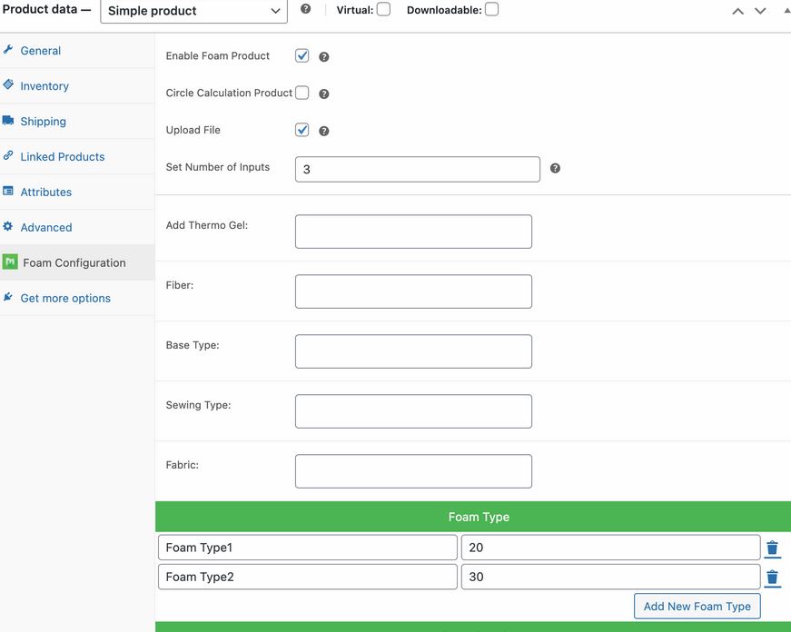Click the Linked Products chain icon
791x632 pixels.
9,156
